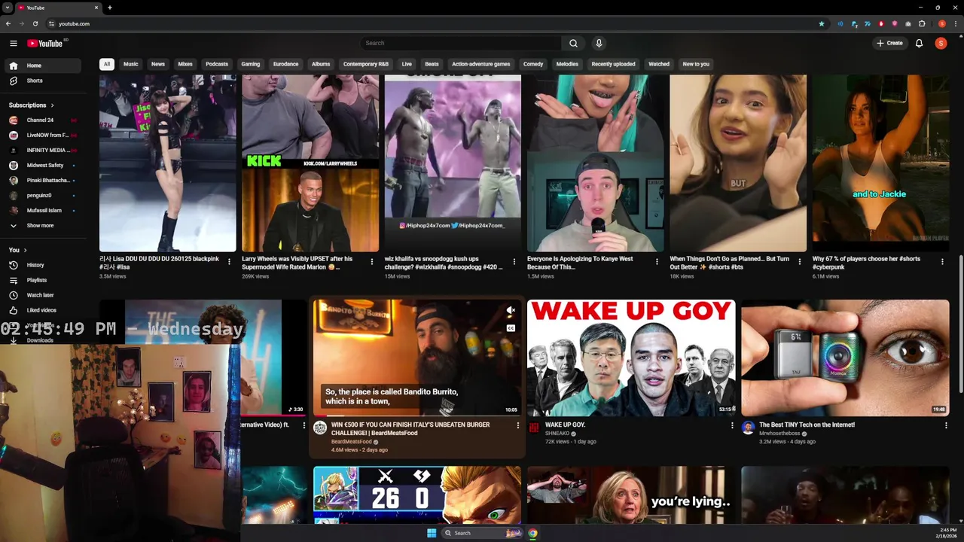Viewport: 964px width, 542px height.
Task: Open the Lisa blackpink short thumbnail
Action: [168, 163]
